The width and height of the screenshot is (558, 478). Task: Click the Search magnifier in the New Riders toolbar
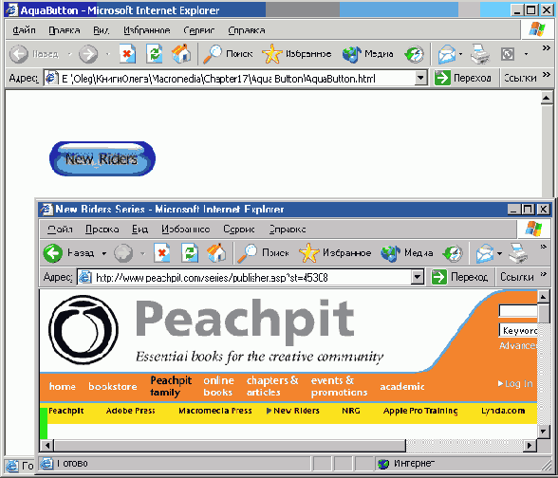pyautogui.click(x=247, y=253)
